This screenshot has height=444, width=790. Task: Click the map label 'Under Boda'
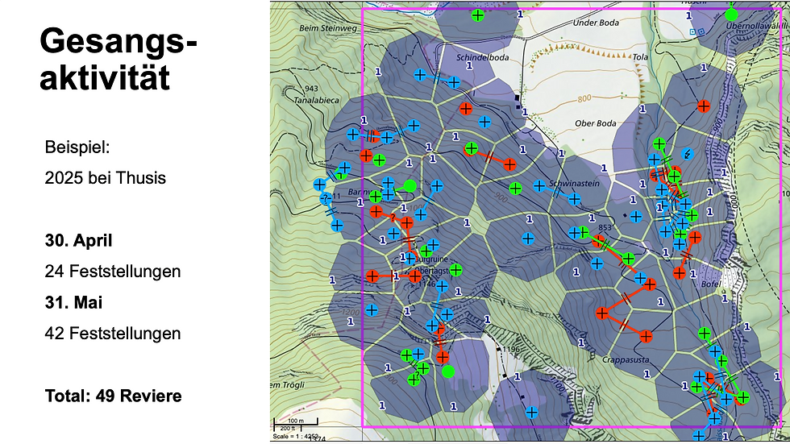pos(596,23)
